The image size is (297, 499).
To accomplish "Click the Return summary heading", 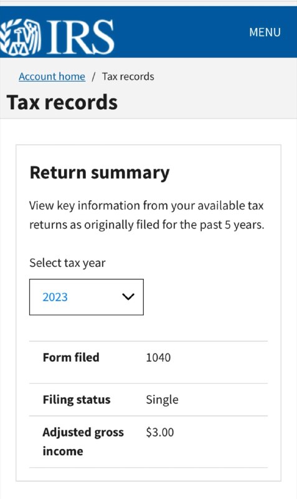I will [x=100, y=173].
